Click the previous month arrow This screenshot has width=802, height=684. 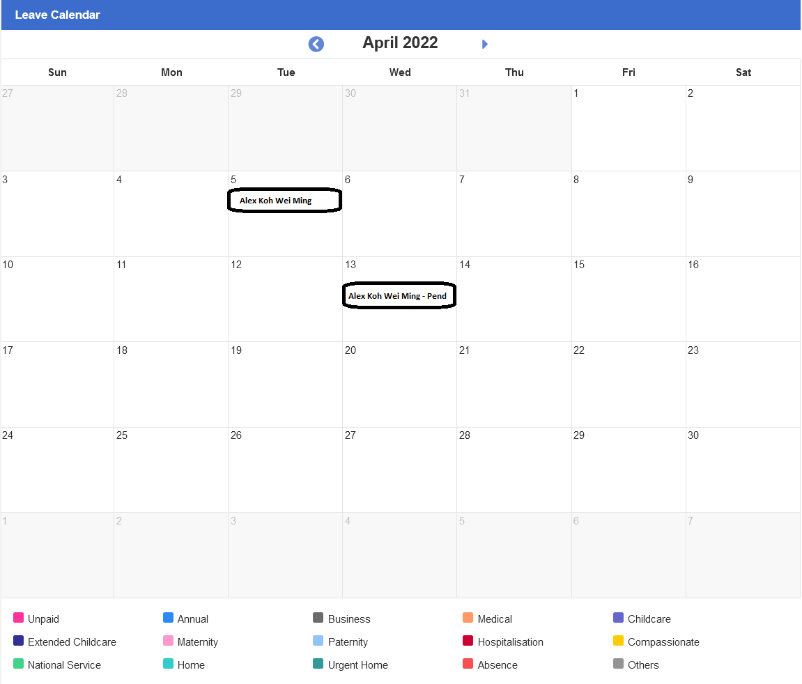point(316,43)
